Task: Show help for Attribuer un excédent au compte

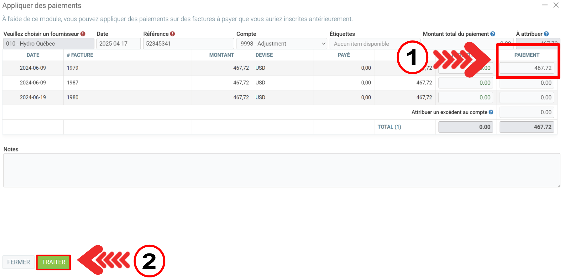Action: pos(491,112)
